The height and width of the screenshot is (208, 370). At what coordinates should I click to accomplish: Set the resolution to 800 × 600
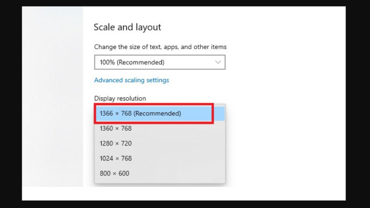coord(114,173)
